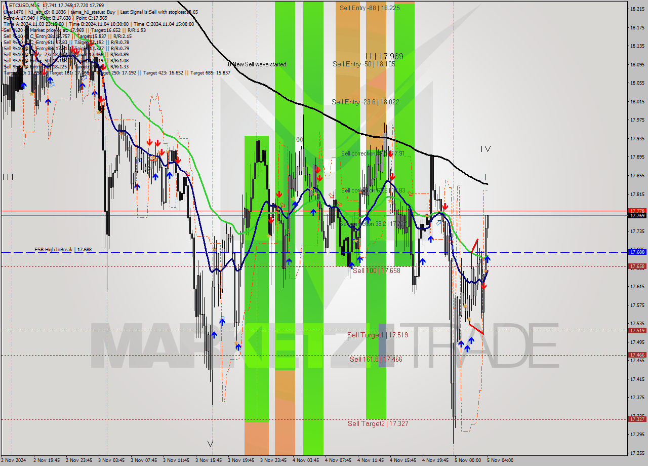
Task: Click the '3 Nov 15:45' time axis label
Action: click(x=209, y=460)
